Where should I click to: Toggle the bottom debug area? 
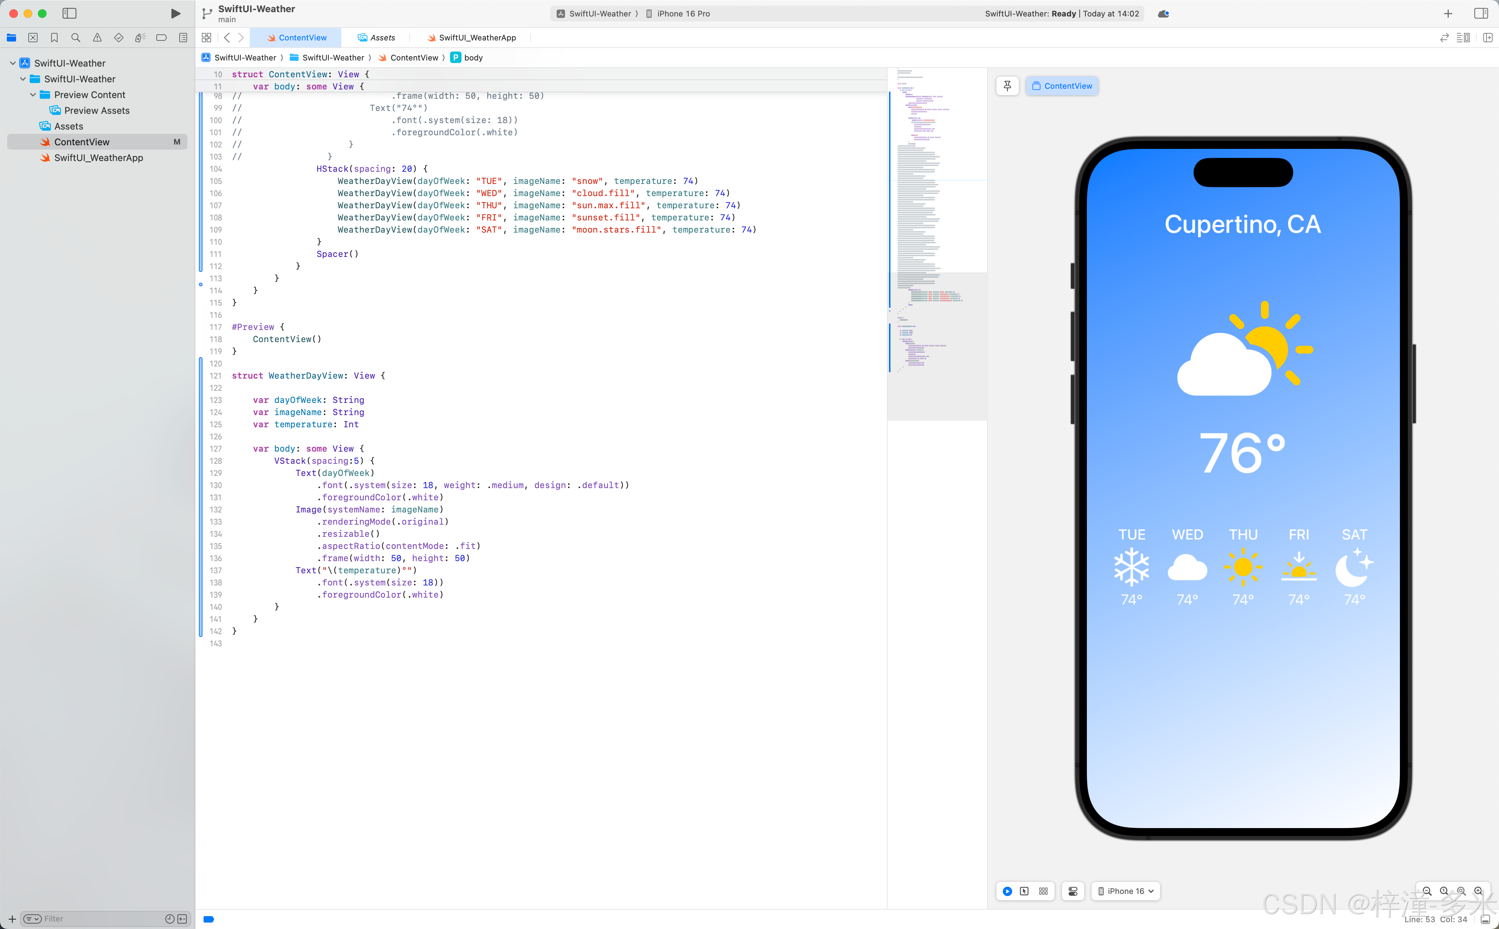(x=1485, y=919)
